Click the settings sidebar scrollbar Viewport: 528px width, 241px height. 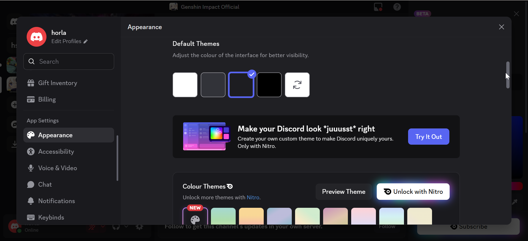[117, 158]
